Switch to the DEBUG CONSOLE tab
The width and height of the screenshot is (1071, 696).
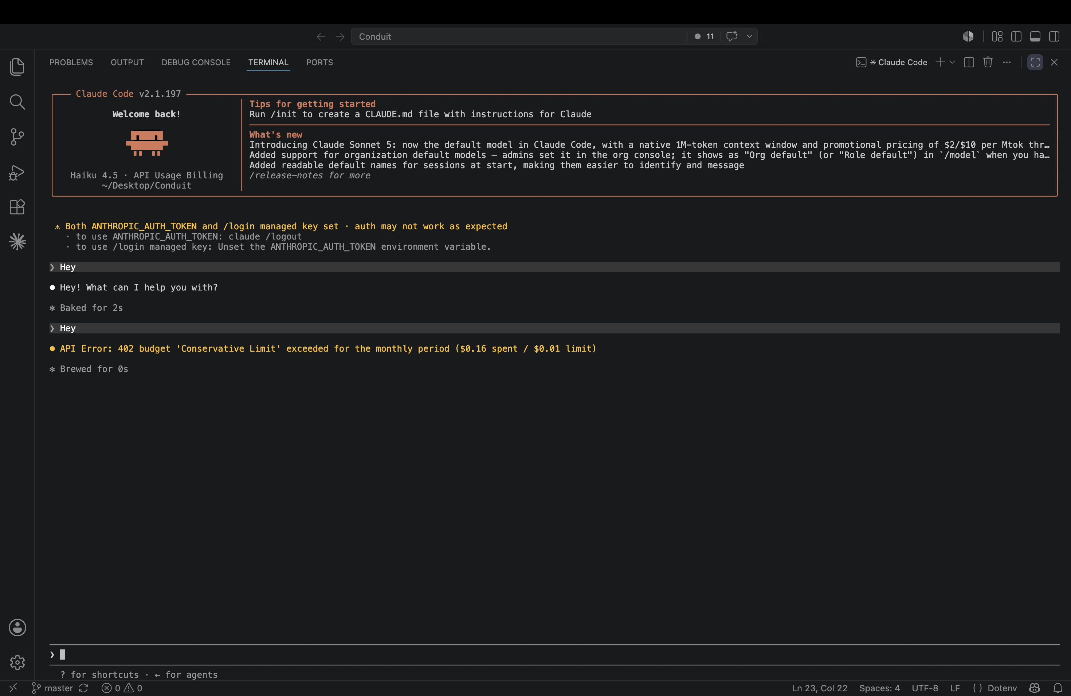coord(196,62)
